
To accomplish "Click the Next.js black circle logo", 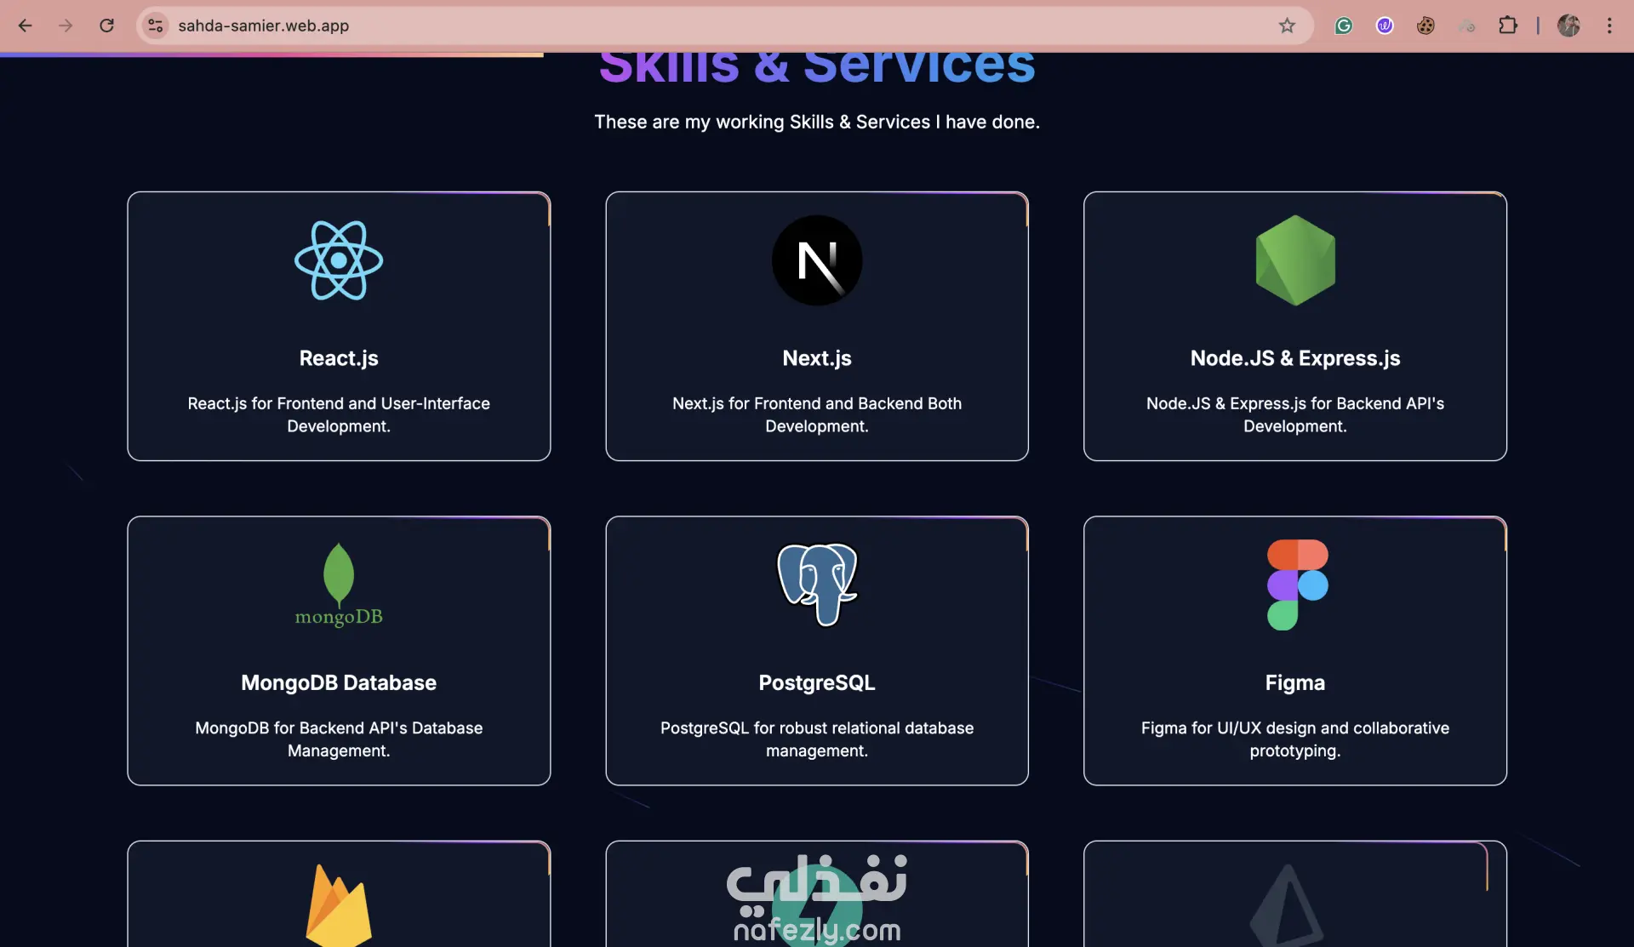I will click(817, 260).
